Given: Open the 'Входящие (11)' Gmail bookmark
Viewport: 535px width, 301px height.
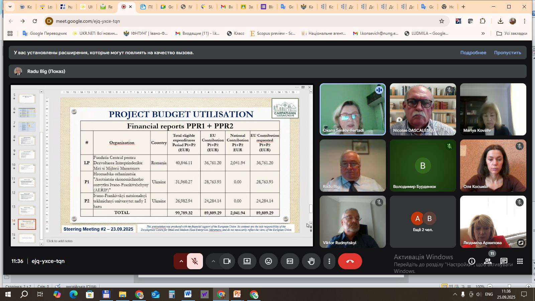Looking at the screenshot, I should 197,33.
